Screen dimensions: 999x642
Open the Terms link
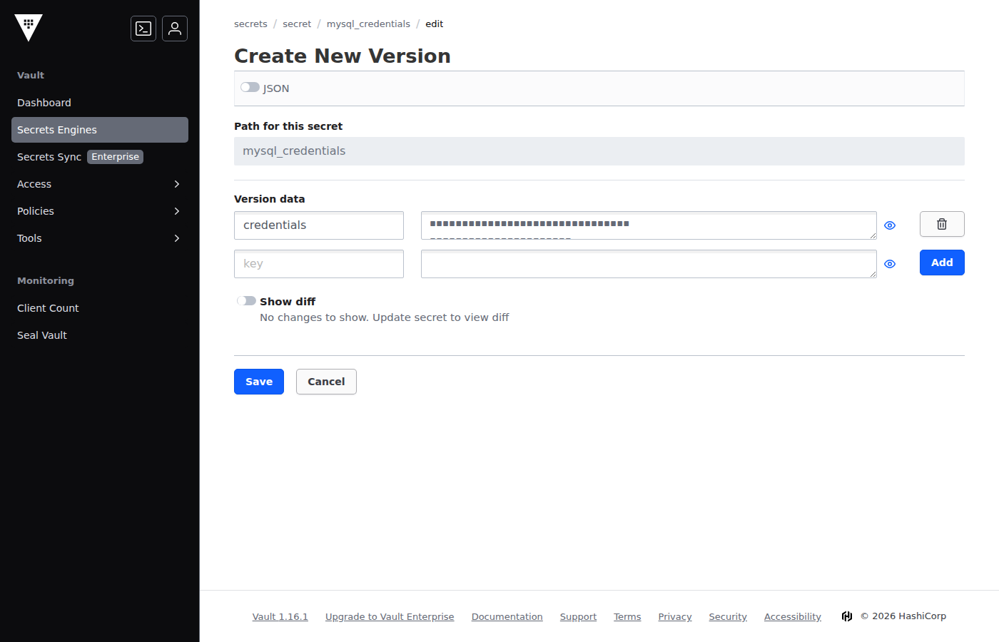click(627, 617)
